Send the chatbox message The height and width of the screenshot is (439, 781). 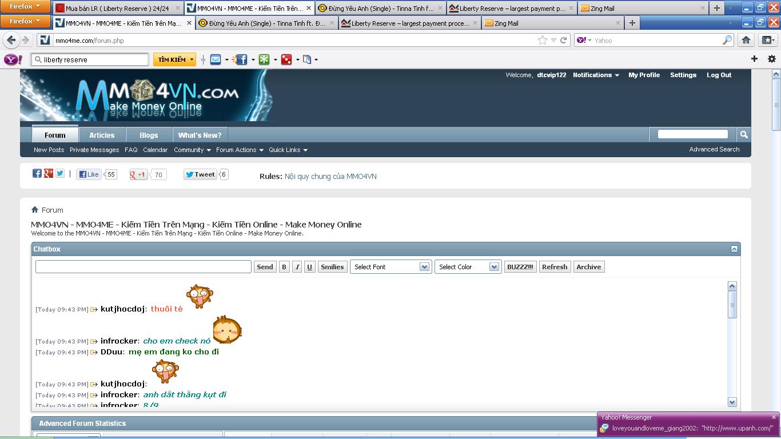[265, 267]
